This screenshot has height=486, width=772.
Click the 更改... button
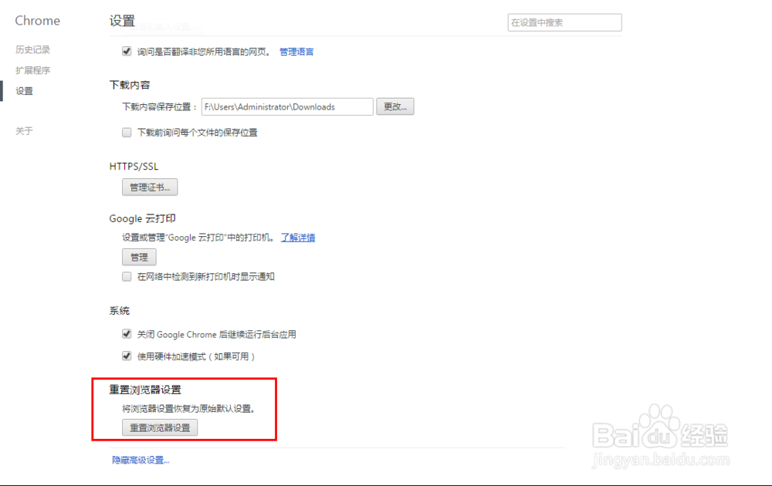pyautogui.click(x=394, y=106)
